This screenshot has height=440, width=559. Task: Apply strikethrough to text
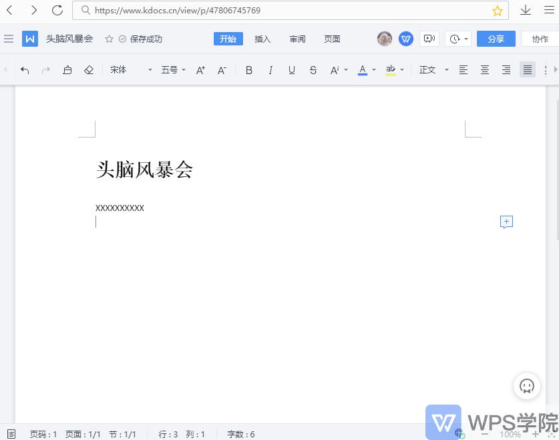313,69
